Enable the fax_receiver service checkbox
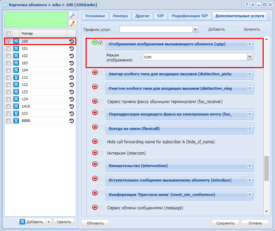Image resolution: width=275 pixels, height=231 pixels. [101, 102]
